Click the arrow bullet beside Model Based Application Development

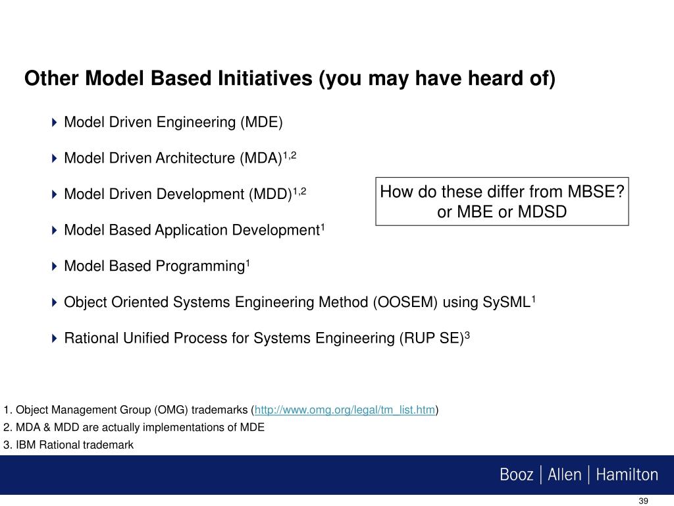54,231
